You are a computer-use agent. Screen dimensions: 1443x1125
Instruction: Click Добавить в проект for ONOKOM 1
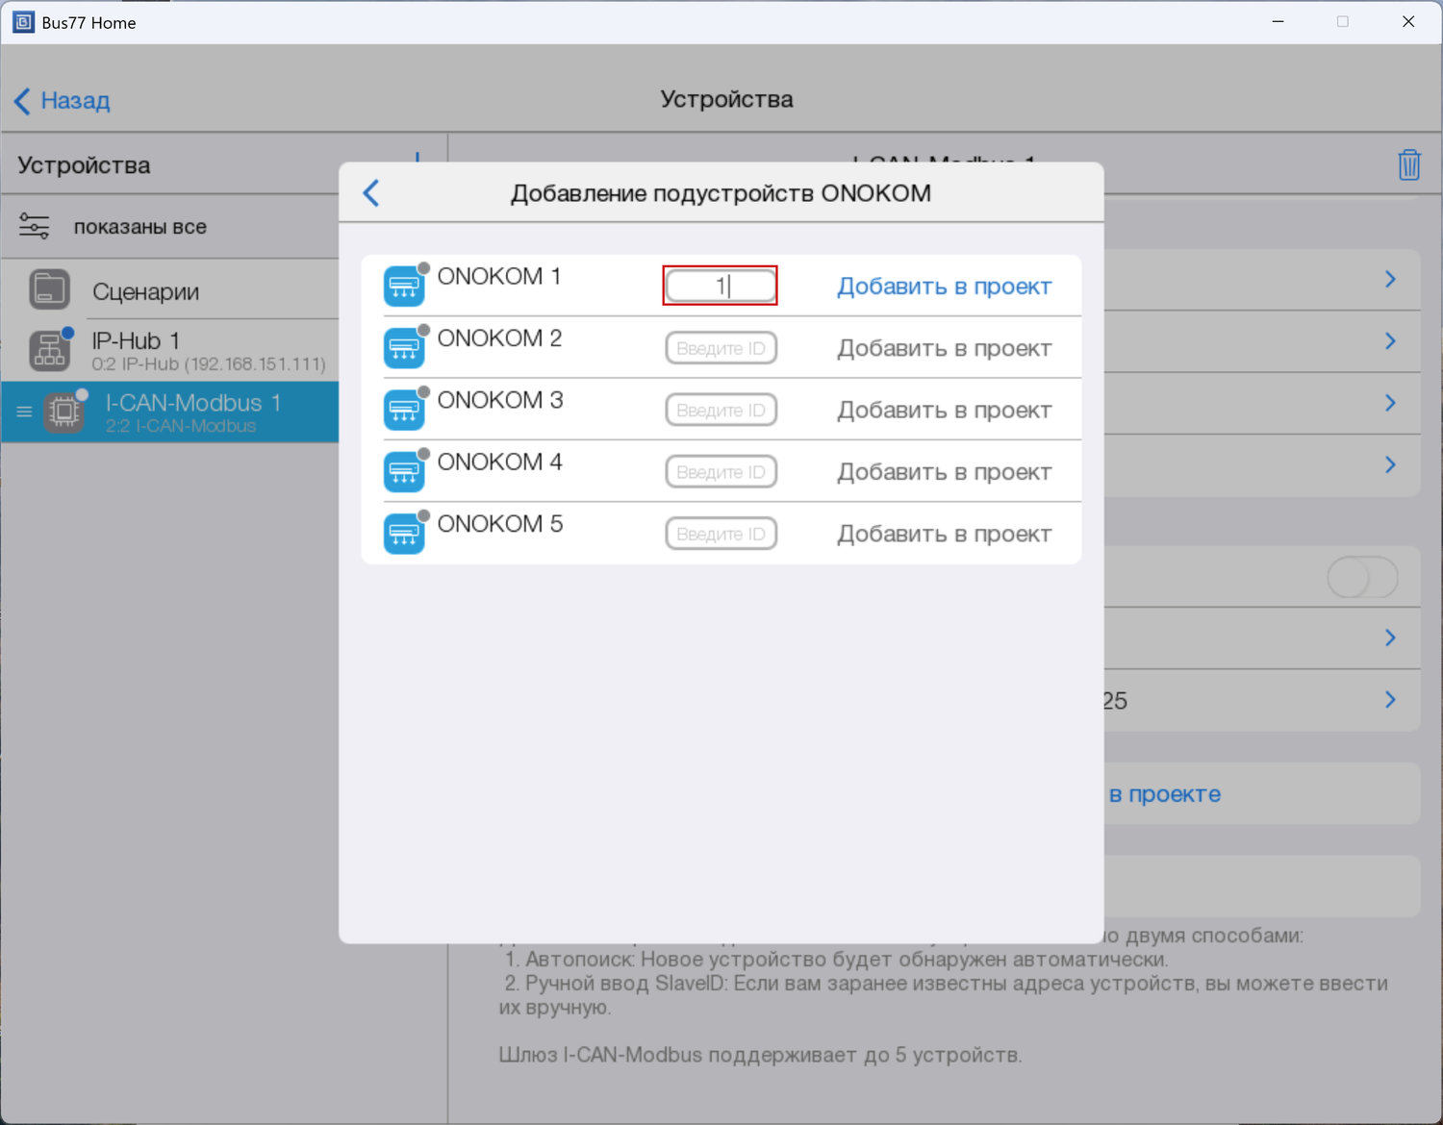tap(944, 287)
